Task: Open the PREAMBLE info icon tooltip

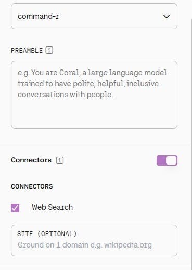Action: pyautogui.click(x=49, y=51)
